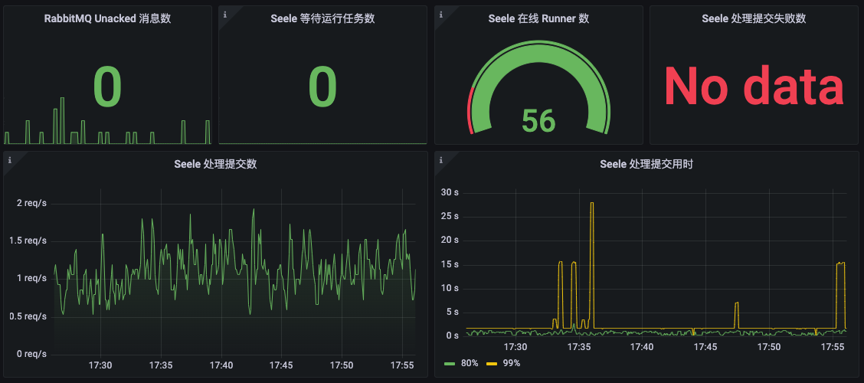Click the 1 req/s axis label
This screenshot has height=383, width=864.
click(x=32, y=278)
